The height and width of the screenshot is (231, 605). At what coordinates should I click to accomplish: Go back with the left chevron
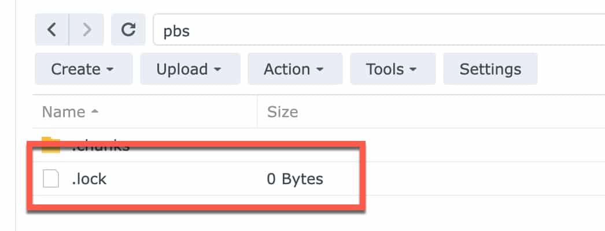(51, 29)
